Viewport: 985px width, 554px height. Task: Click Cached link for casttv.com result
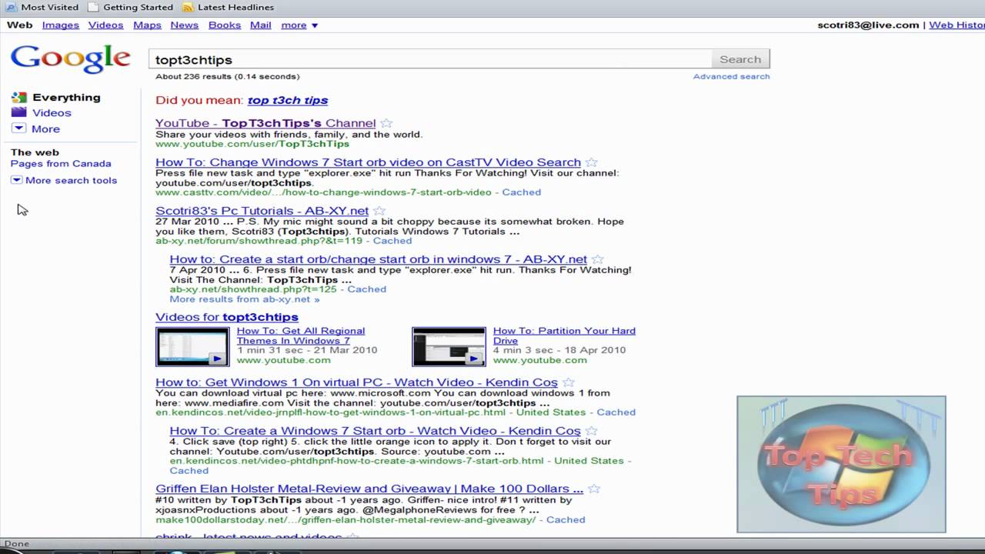click(522, 192)
